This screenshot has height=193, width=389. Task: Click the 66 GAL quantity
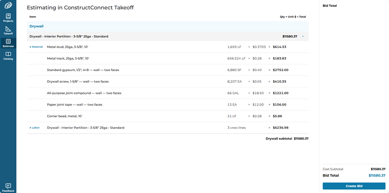(233, 93)
